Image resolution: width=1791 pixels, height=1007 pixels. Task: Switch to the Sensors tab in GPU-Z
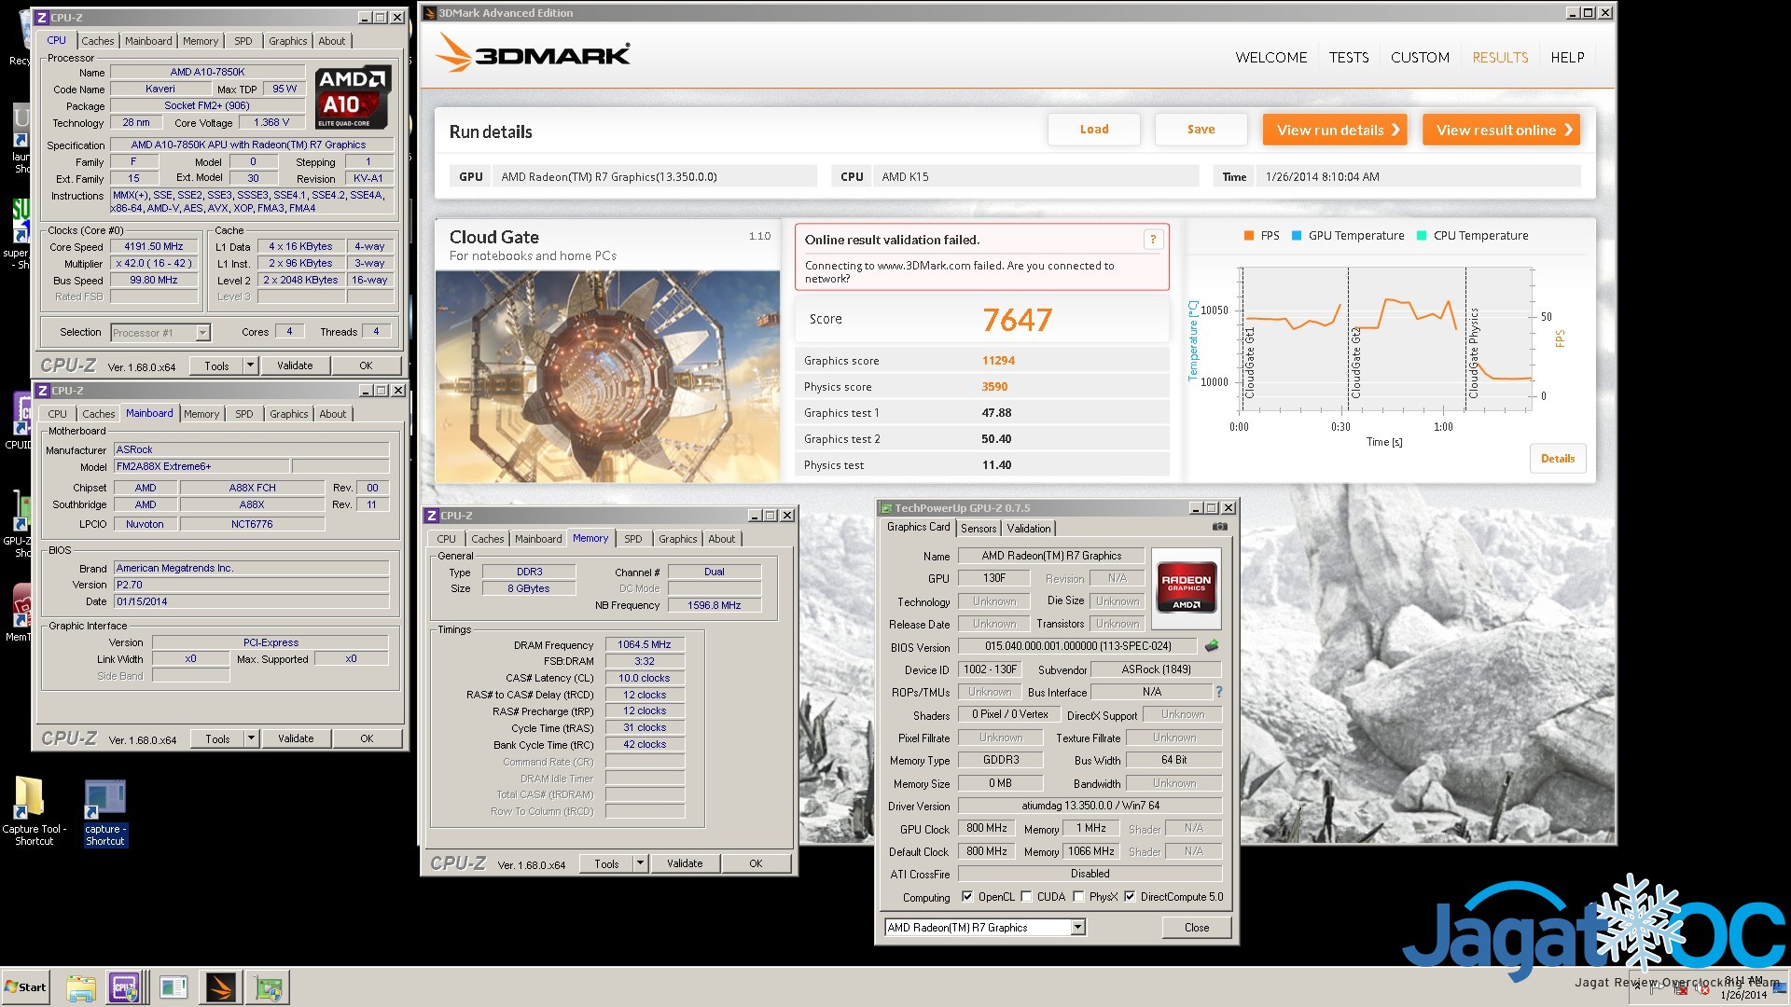tap(979, 529)
